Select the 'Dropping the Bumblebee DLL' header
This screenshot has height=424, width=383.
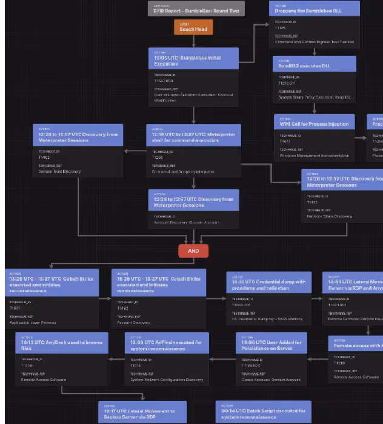click(315, 9)
